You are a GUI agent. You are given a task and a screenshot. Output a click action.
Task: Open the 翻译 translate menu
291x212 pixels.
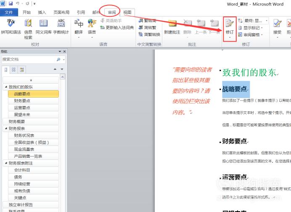(x=79, y=29)
